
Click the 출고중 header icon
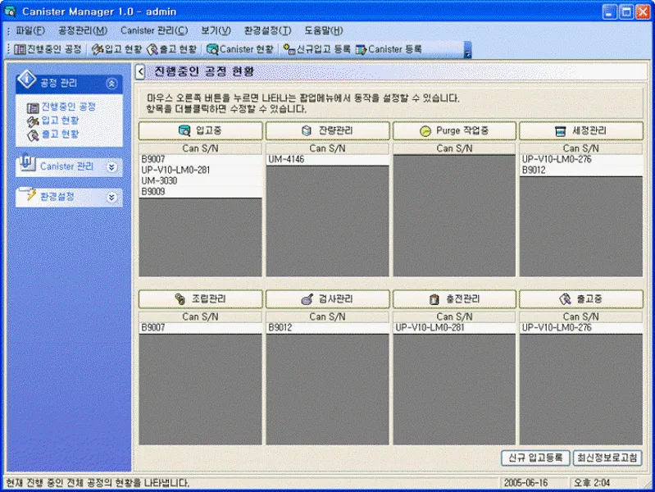565,298
